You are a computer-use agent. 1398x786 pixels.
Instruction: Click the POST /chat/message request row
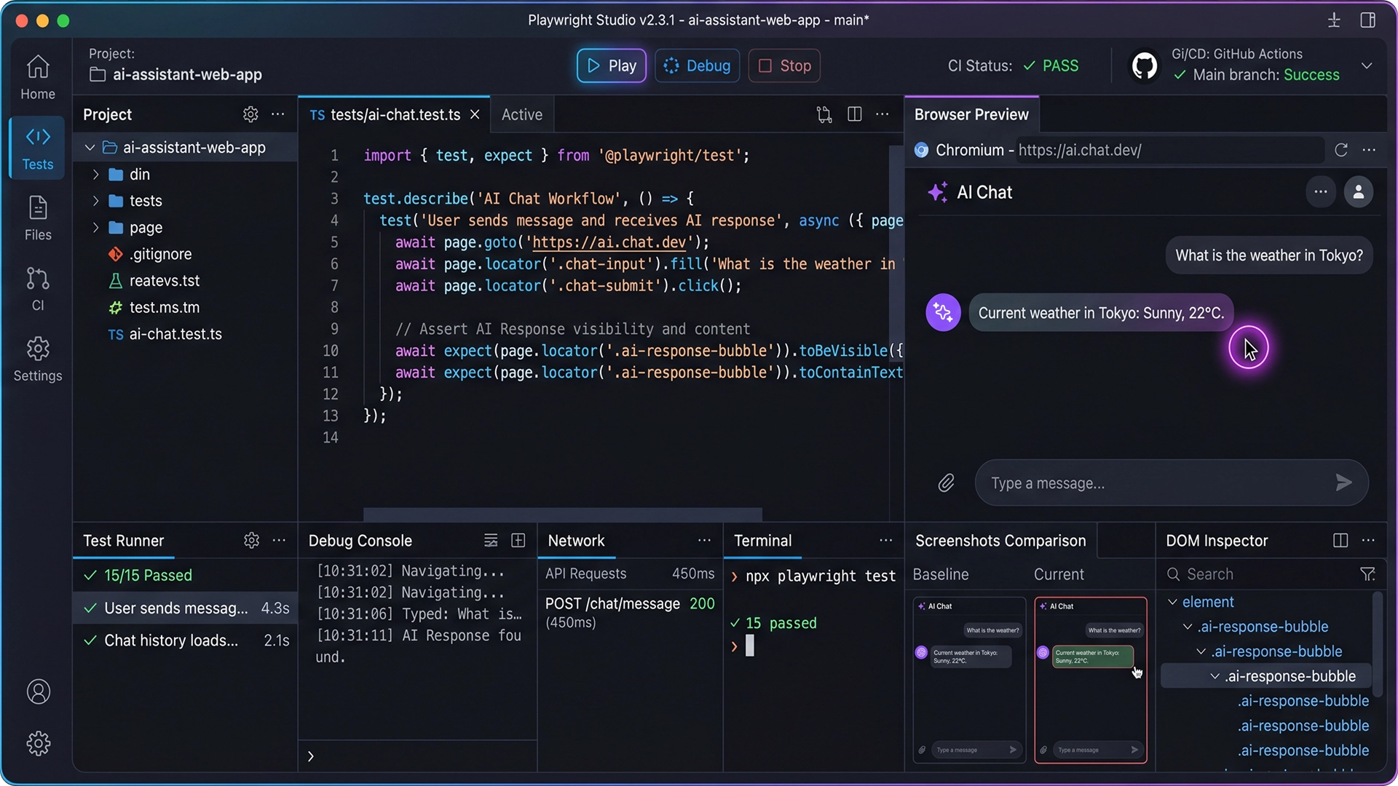click(630, 613)
